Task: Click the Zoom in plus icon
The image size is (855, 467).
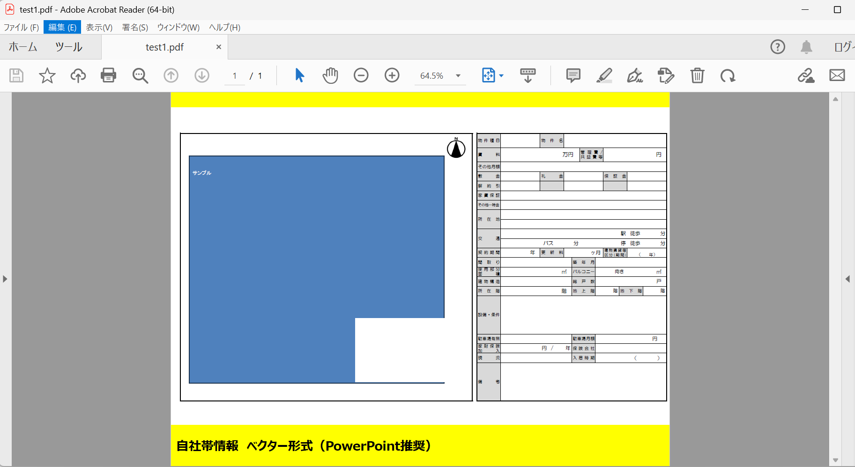Action: coord(392,75)
